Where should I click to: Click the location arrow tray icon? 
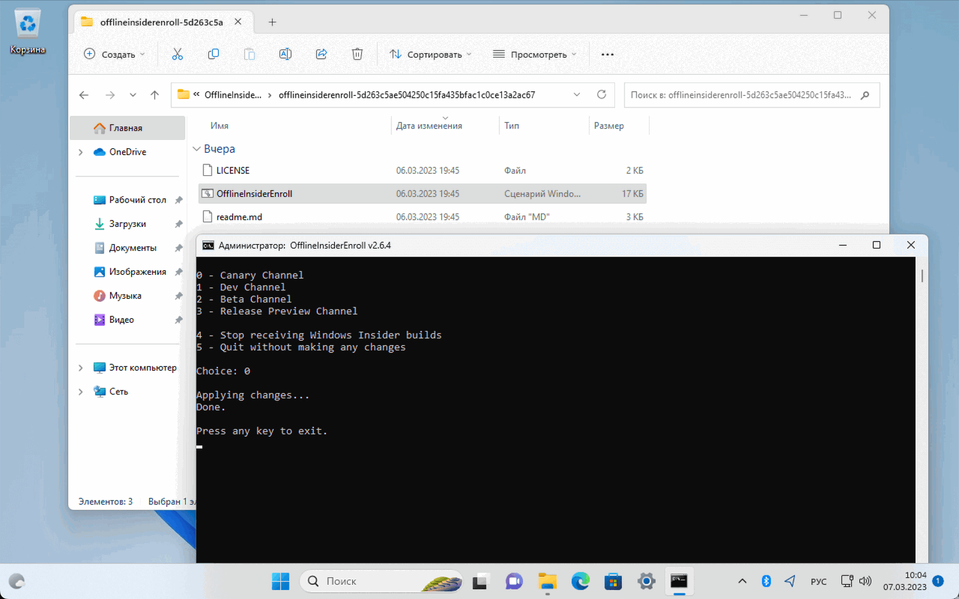[x=790, y=581]
